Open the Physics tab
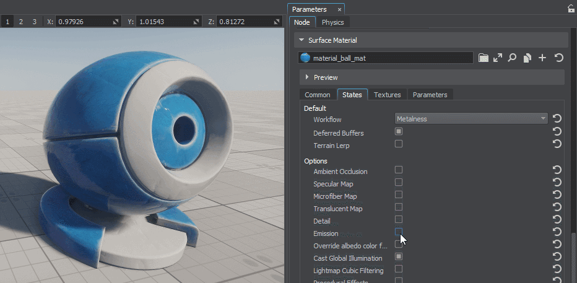The image size is (577, 283). click(332, 22)
